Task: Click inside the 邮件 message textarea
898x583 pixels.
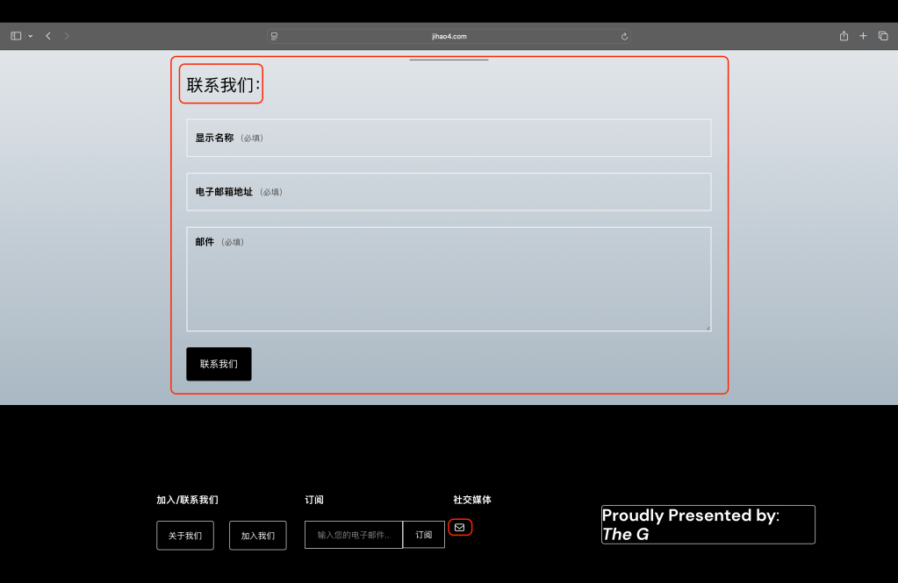Action: click(x=449, y=285)
